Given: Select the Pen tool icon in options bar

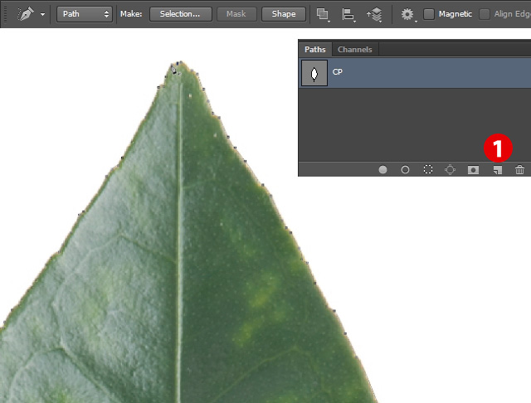Looking at the screenshot, I should (x=26, y=14).
